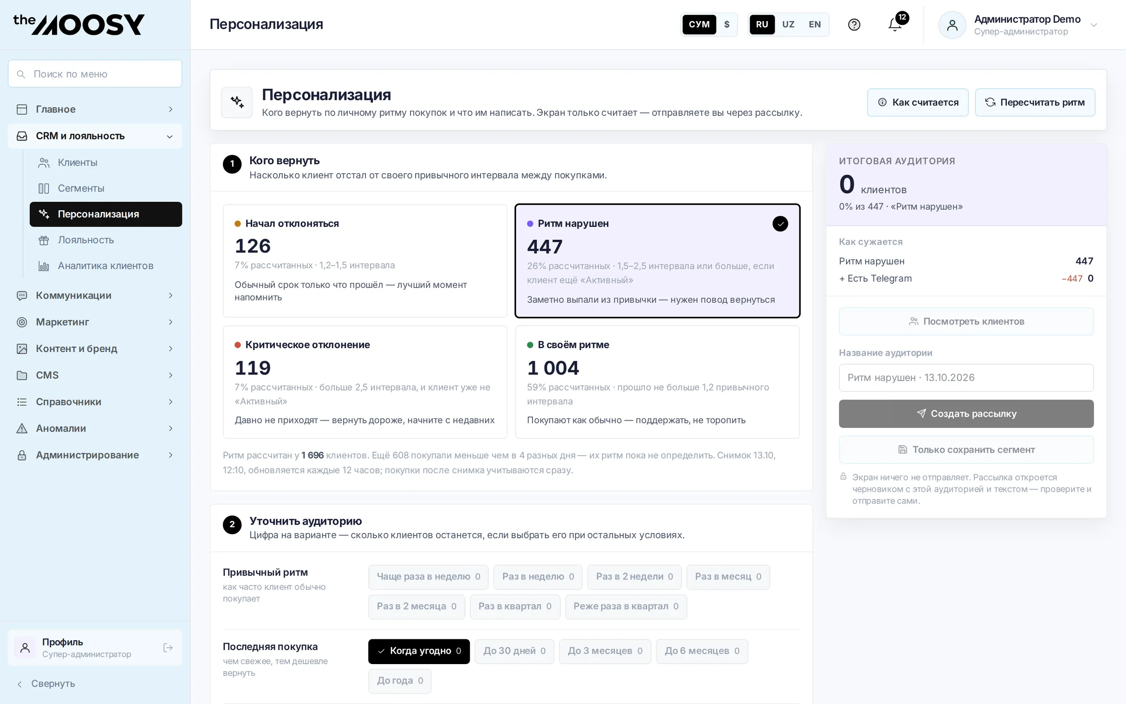Open notifications bell with 12 badge
Screen dimensions: 1126x704
pos(895,24)
